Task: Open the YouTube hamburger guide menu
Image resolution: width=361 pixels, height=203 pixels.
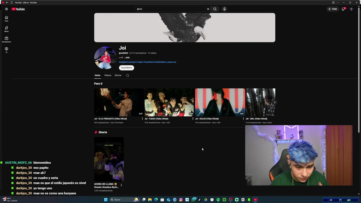Action: pos(6,9)
